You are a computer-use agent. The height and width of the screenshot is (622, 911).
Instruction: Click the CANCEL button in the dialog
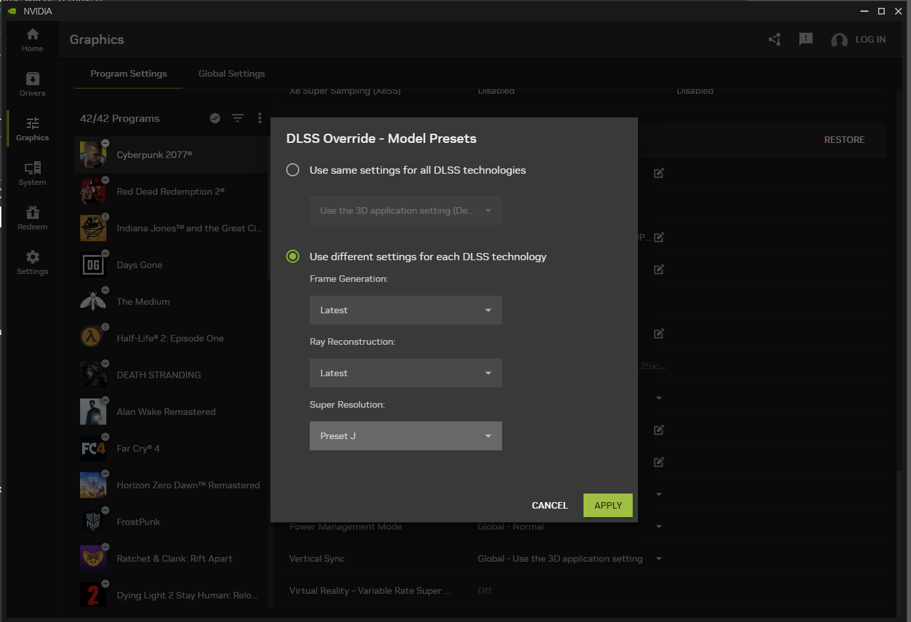point(550,505)
